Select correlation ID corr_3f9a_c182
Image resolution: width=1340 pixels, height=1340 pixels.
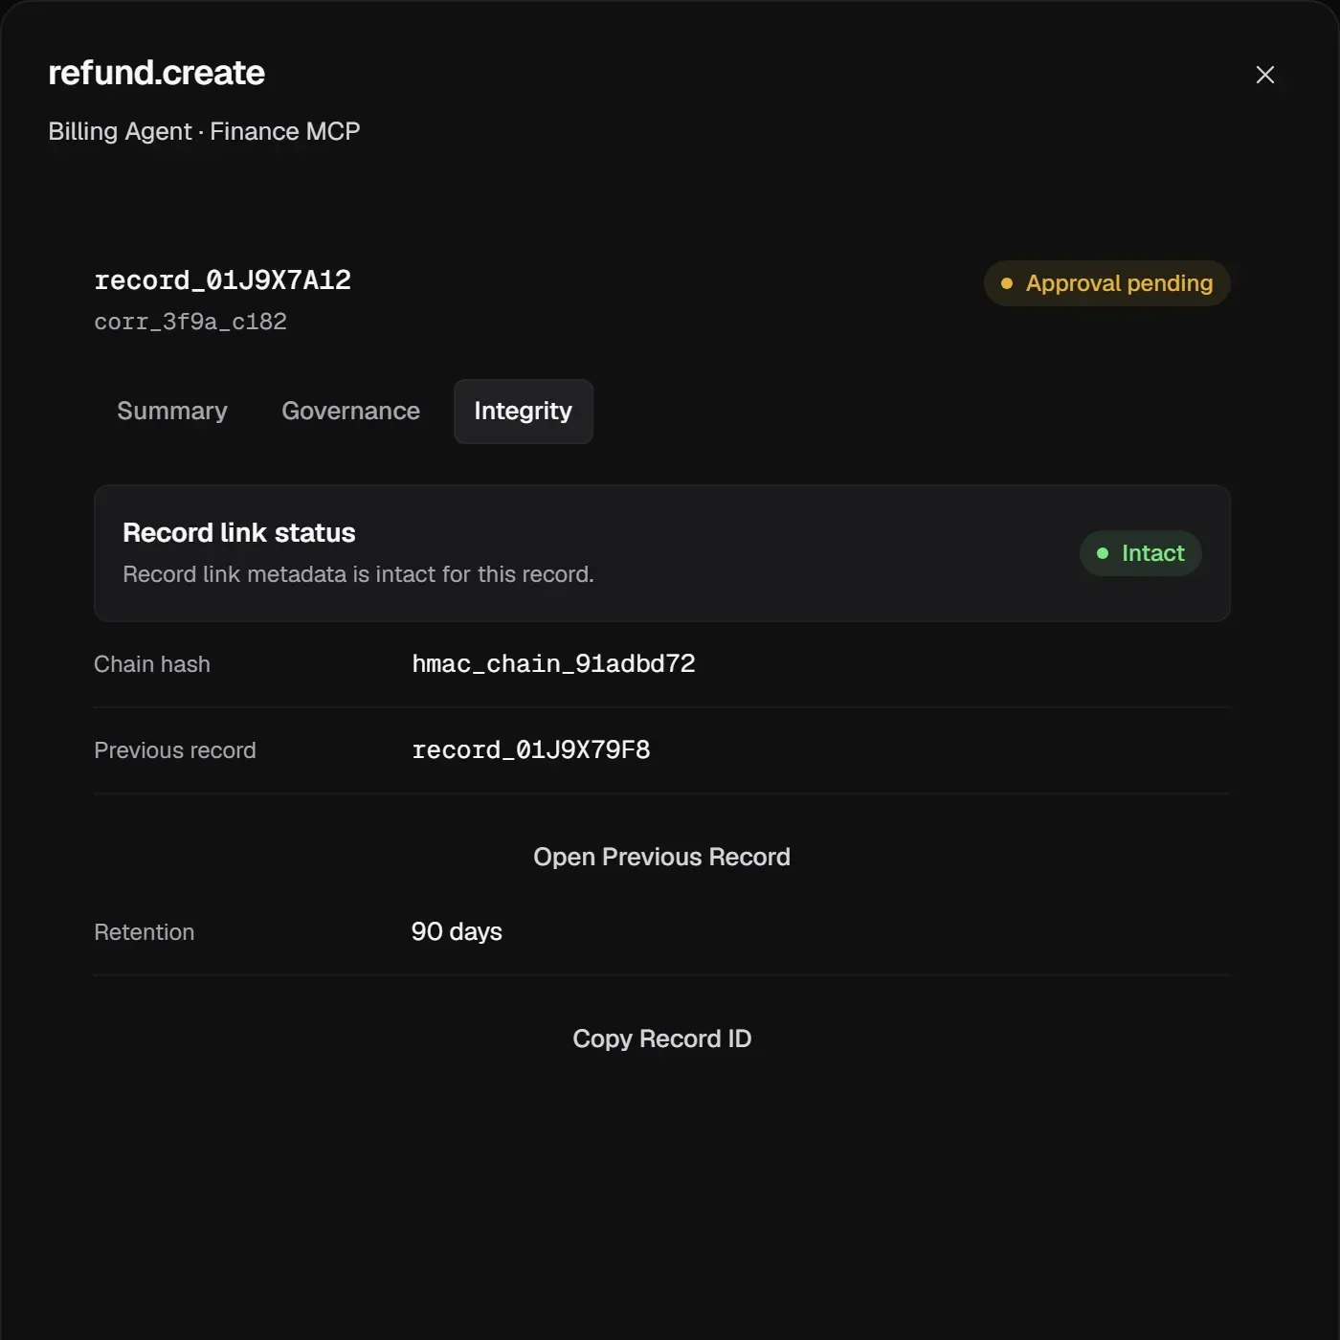click(190, 322)
